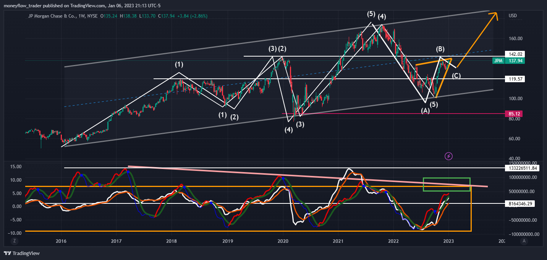Viewport: 547px width, 260px height.
Task: Click the Z circle button at bottom-left
Action: coord(14,241)
